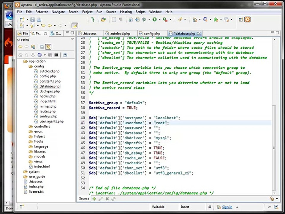The height and width of the screenshot is (214, 285).
Task: Switch to the config.php editor tab
Action: pyautogui.click(x=152, y=34)
